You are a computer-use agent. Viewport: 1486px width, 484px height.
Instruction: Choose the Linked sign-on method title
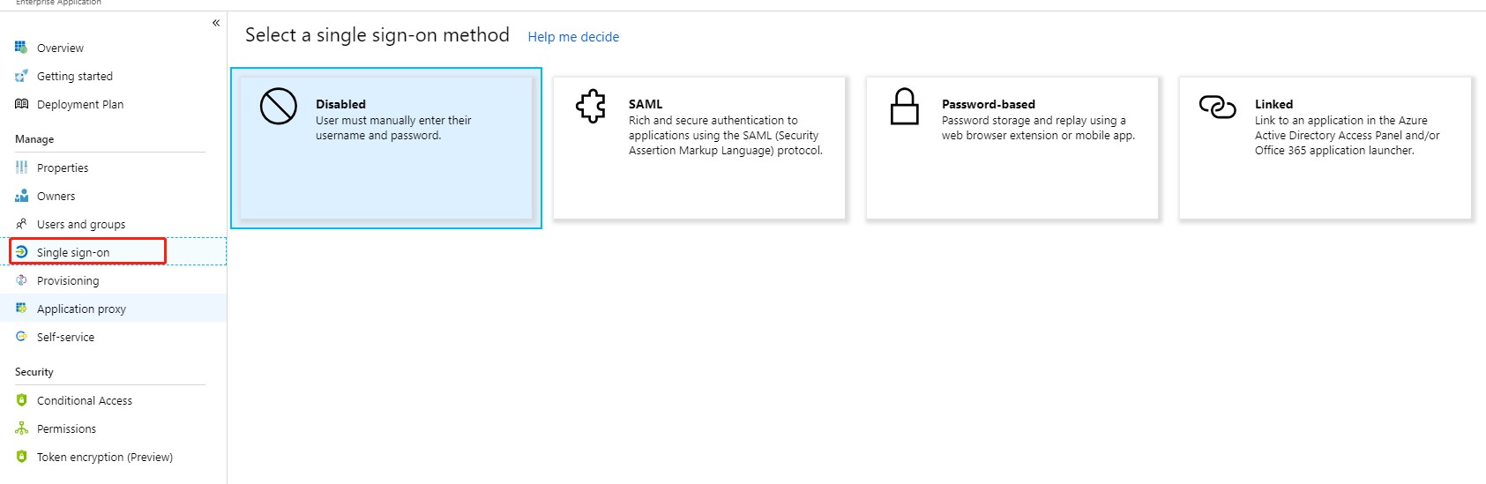coord(1273,104)
